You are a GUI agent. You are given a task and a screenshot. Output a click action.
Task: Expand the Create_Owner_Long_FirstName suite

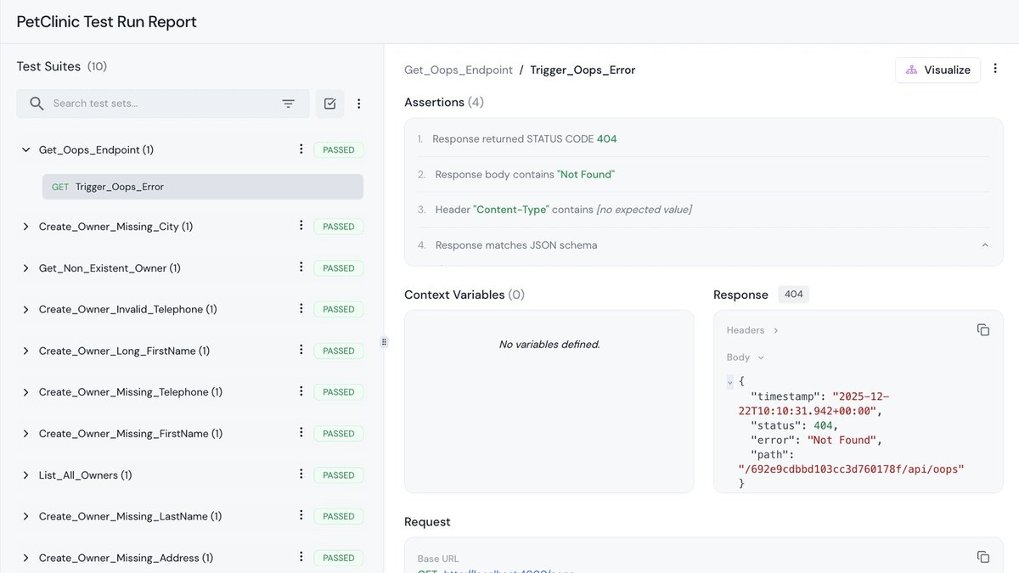25,351
